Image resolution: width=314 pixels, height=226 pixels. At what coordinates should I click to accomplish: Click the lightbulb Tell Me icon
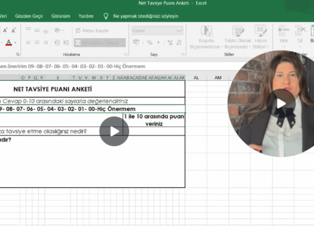[106, 16]
